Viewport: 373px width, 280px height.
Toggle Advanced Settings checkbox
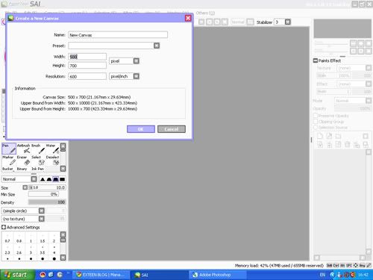click(x=4, y=227)
